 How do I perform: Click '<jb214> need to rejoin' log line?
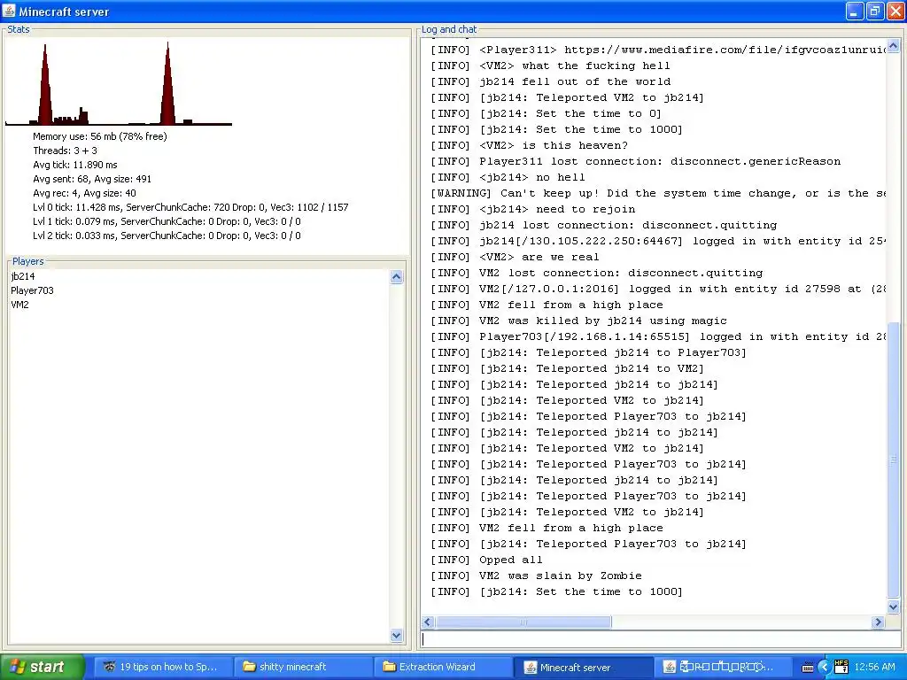coord(532,209)
